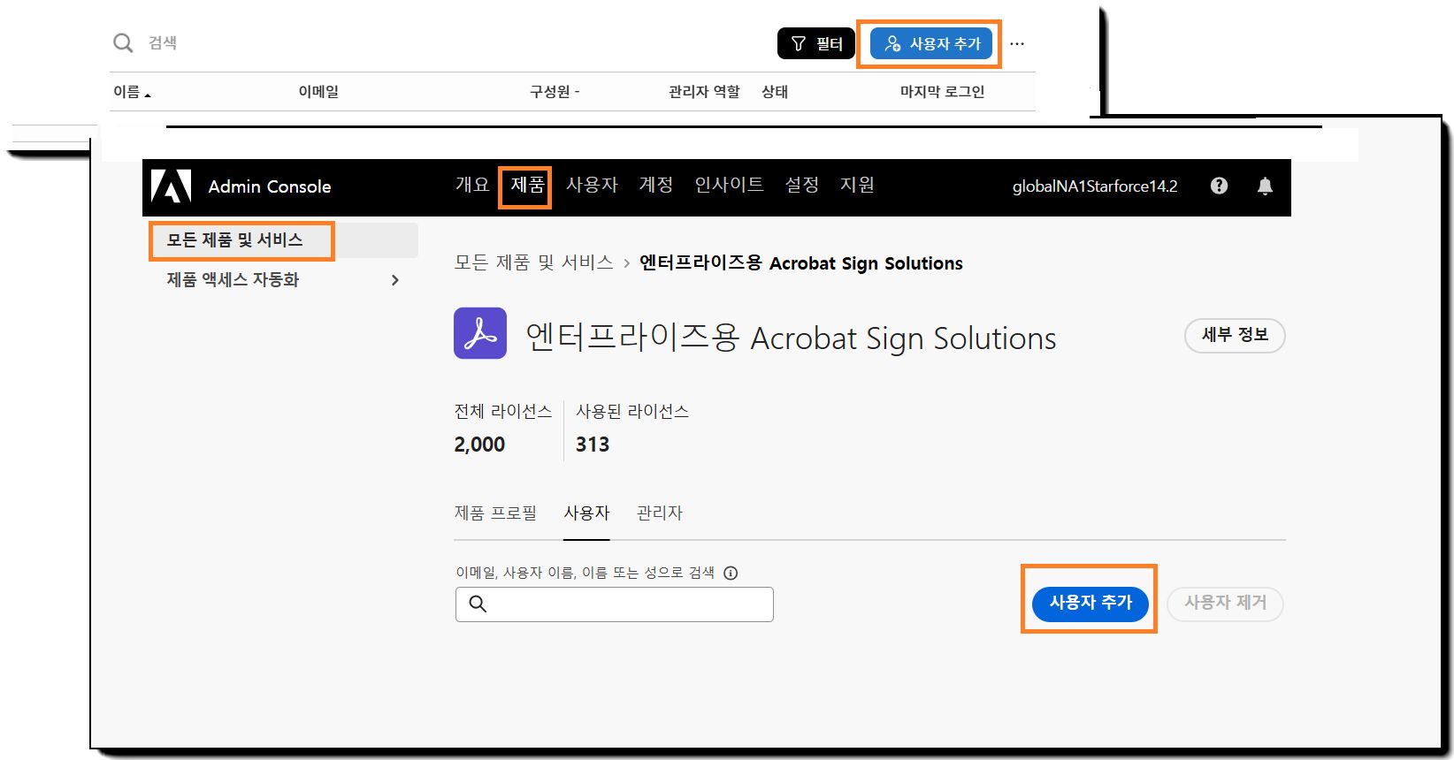
Task: Switch to the 관리자 tab
Action: coord(660,513)
